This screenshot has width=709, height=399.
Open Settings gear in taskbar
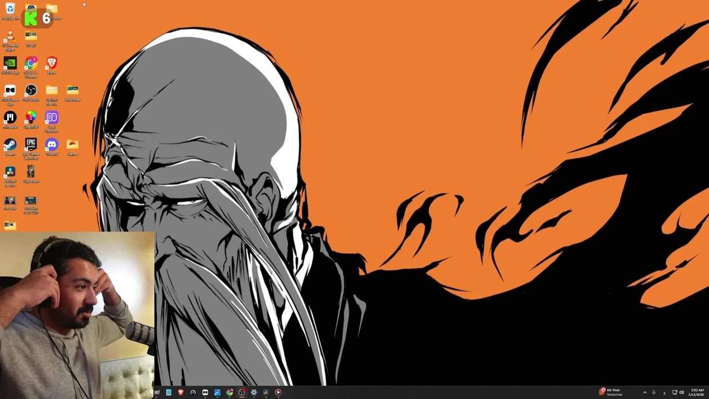click(254, 392)
